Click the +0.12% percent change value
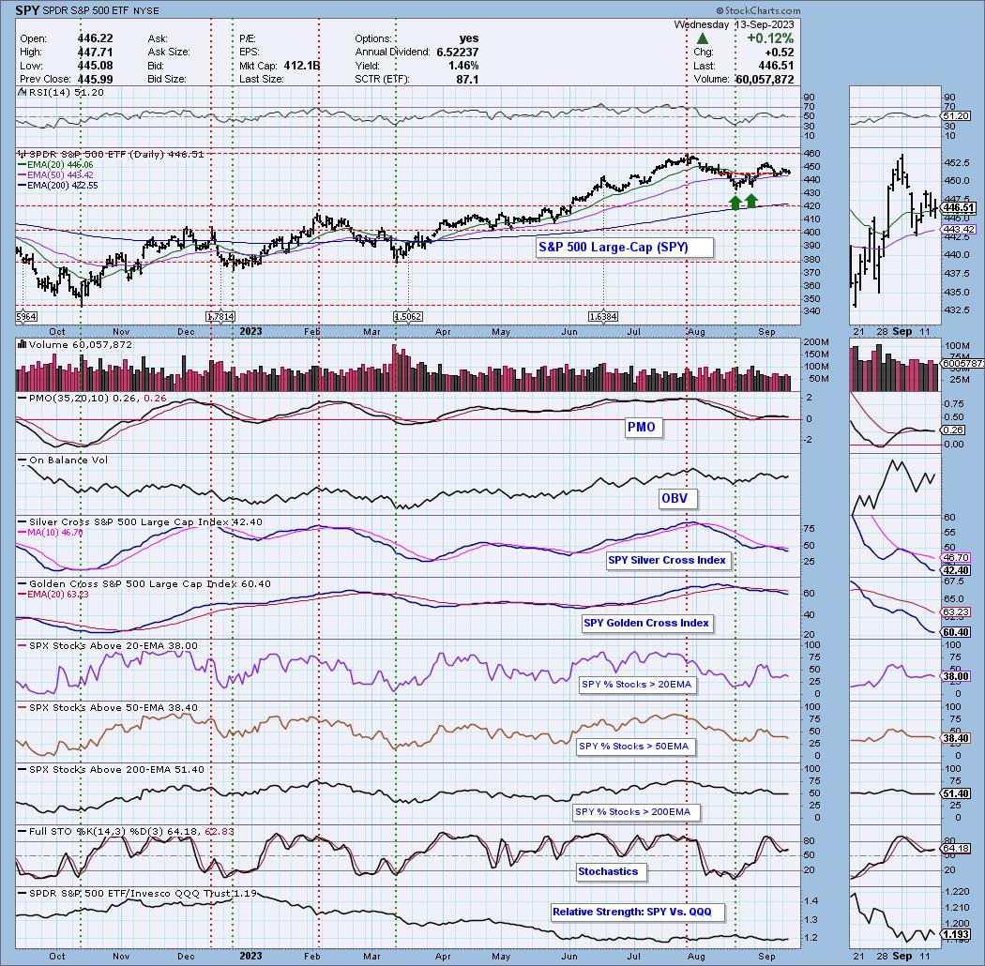 [x=770, y=38]
